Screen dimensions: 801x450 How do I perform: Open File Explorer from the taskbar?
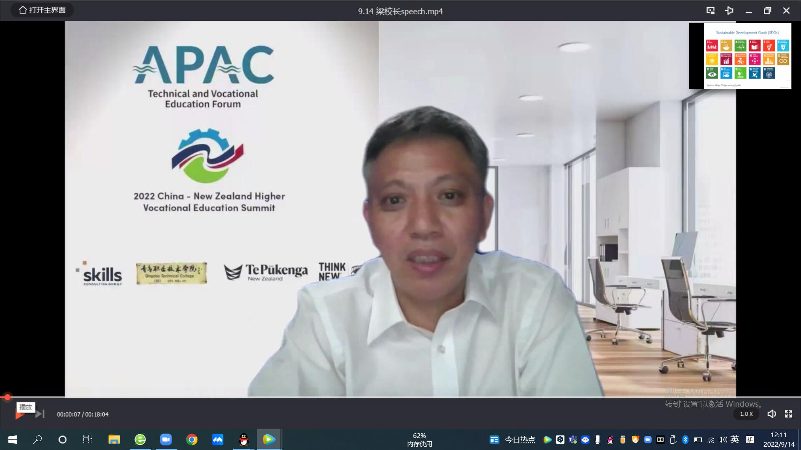click(x=114, y=440)
